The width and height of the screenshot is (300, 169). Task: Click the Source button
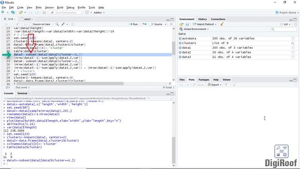[x=156, y=24]
